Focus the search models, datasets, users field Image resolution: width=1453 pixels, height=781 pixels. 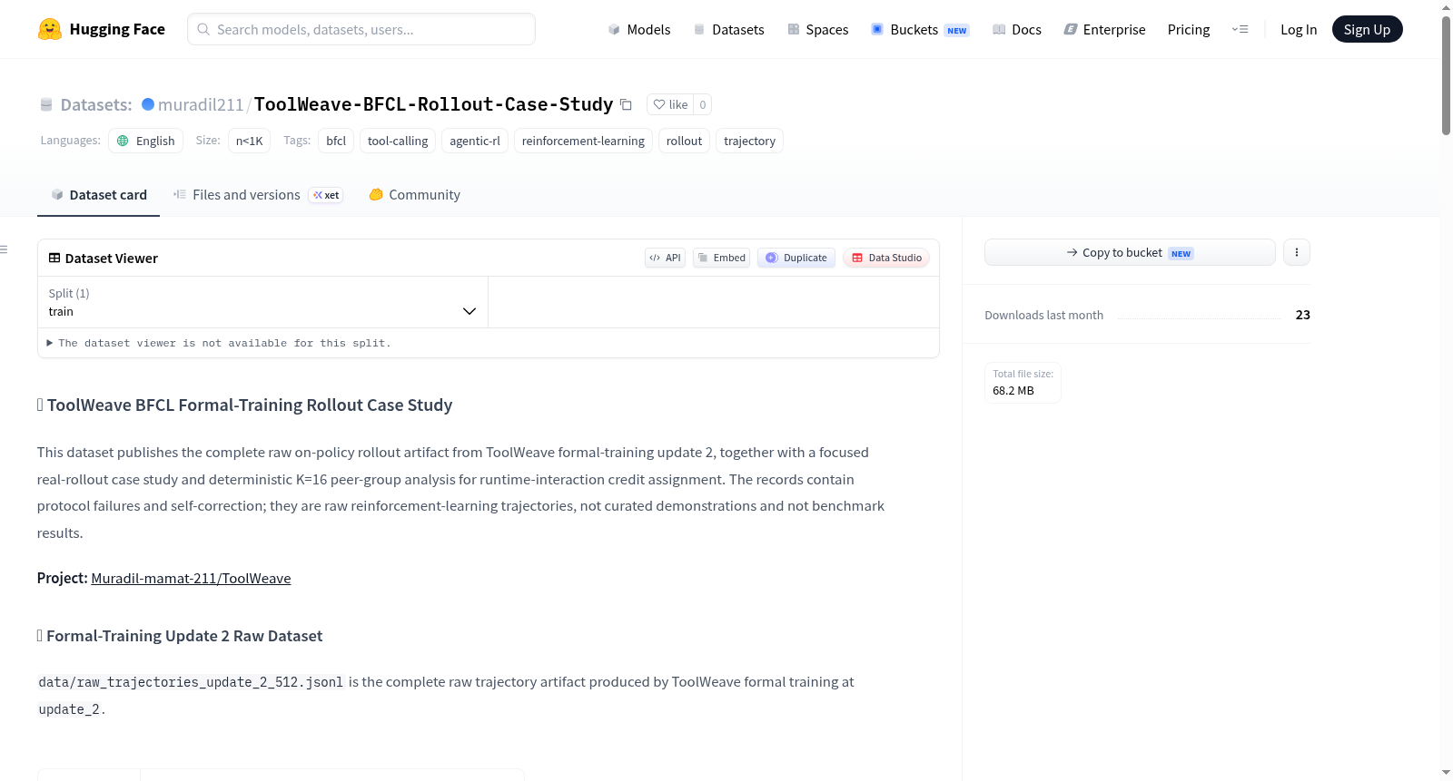[361, 29]
